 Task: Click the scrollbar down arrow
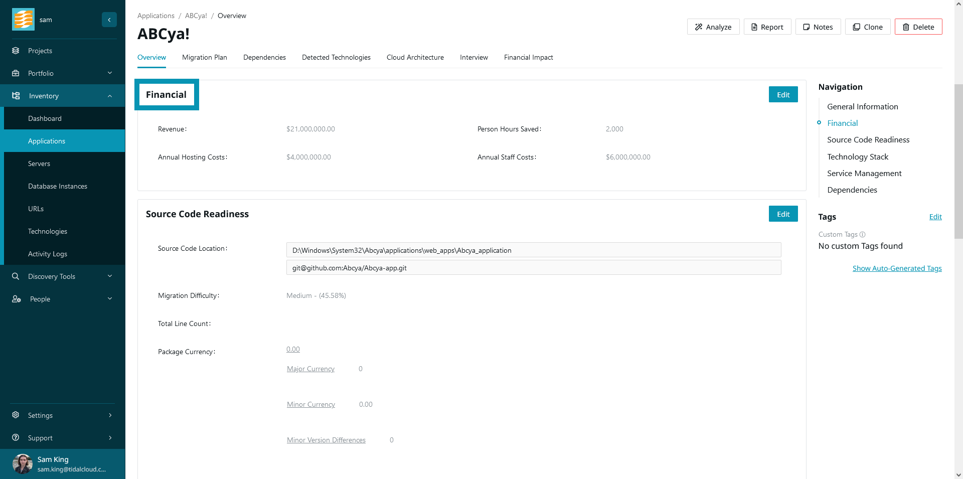coord(958,474)
